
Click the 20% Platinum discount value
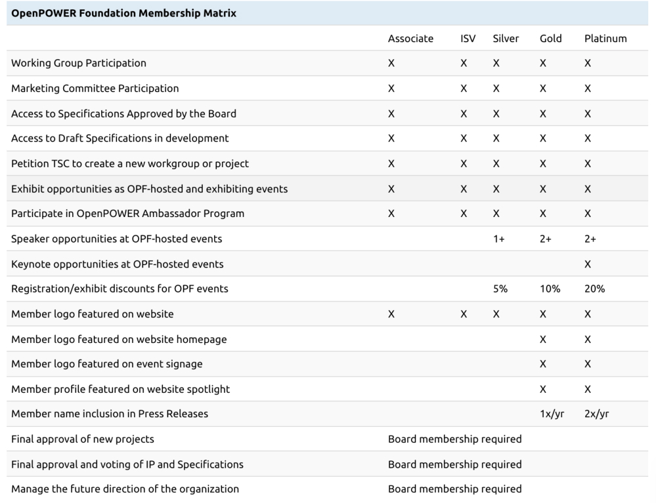point(594,289)
